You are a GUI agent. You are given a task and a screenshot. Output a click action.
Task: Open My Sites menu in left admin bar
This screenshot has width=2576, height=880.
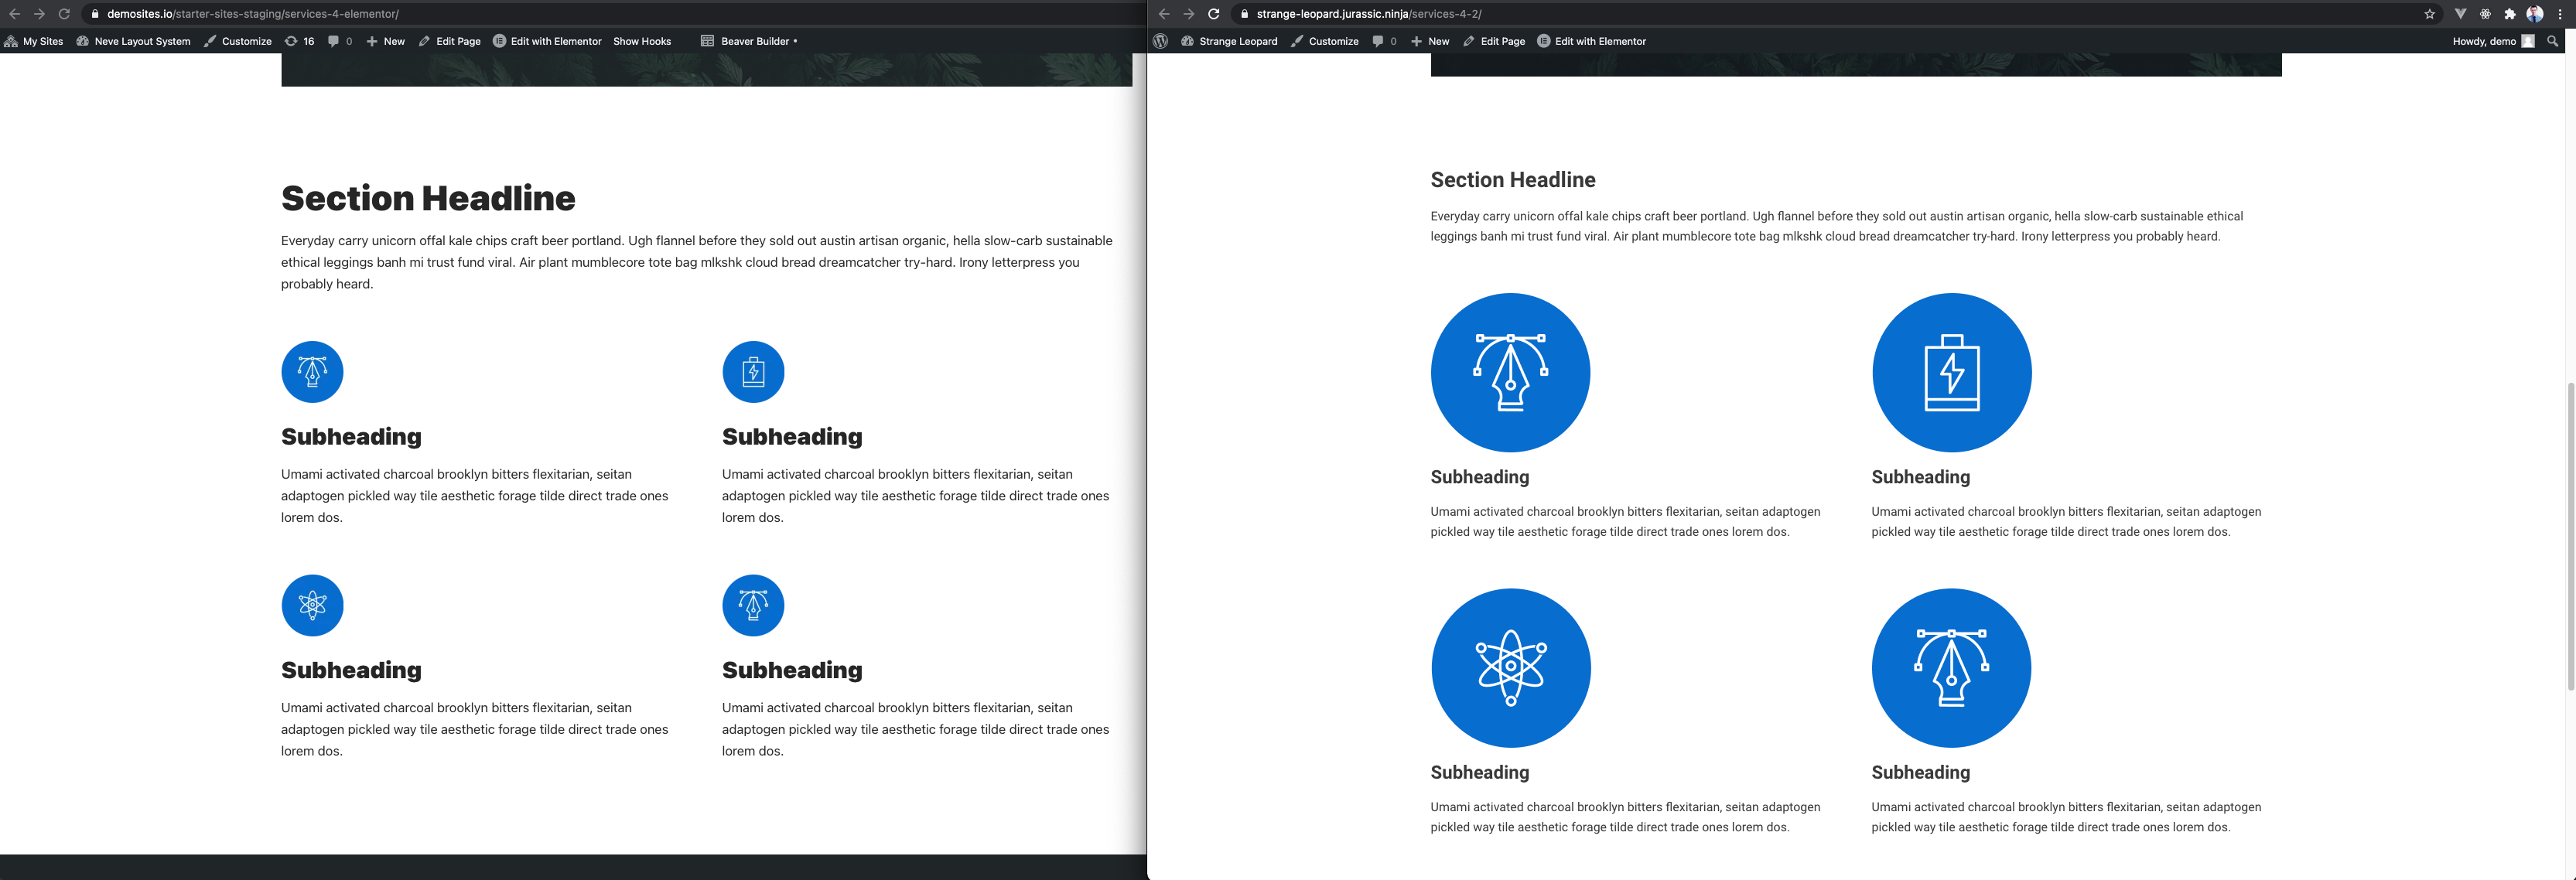34,41
